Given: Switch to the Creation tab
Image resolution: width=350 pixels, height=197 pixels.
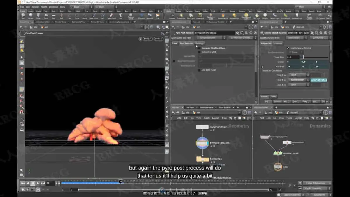Looking at the screenshot, I should click(278, 43).
